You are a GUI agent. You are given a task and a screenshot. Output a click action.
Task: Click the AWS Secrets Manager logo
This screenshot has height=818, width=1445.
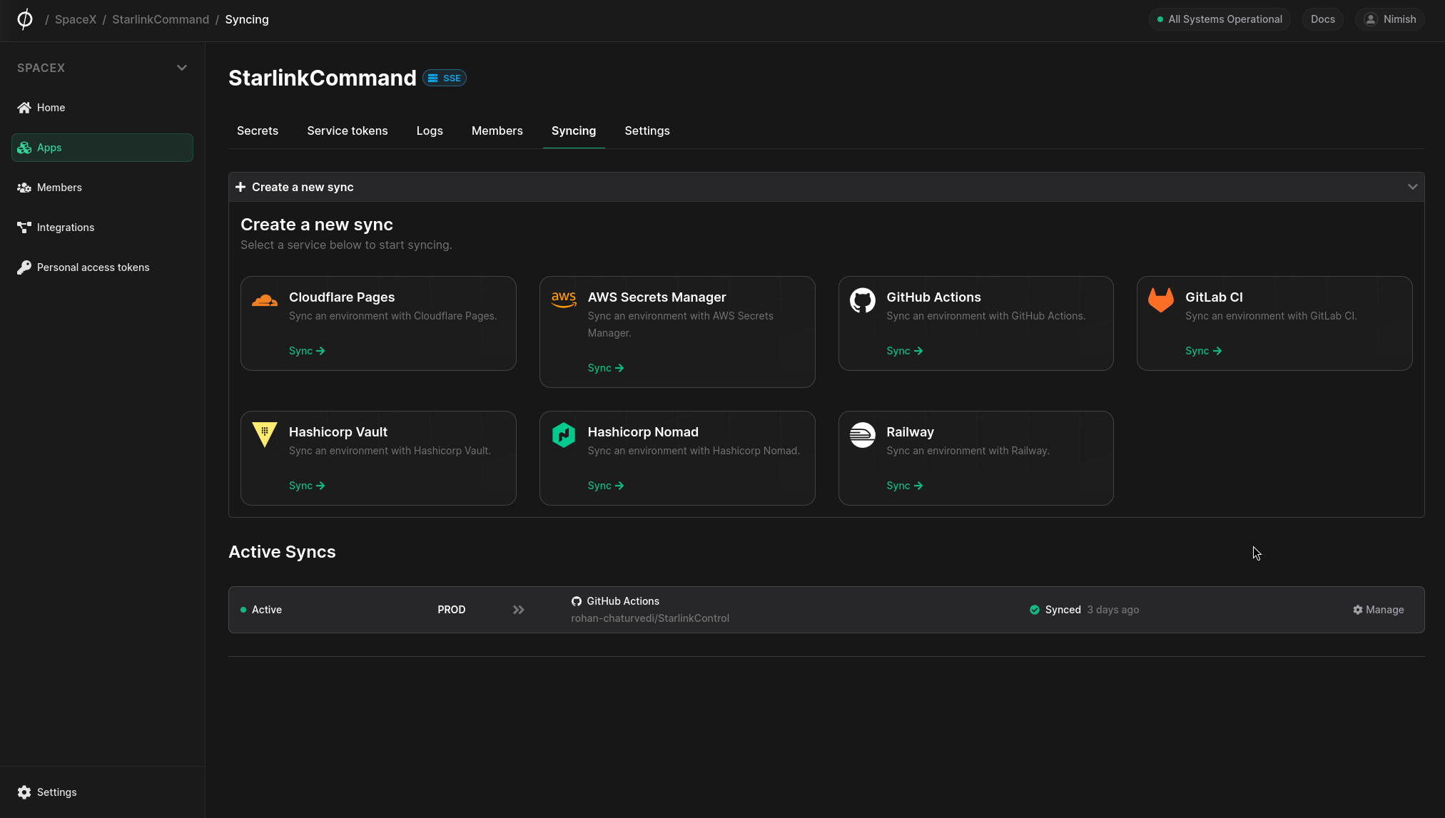pos(563,300)
